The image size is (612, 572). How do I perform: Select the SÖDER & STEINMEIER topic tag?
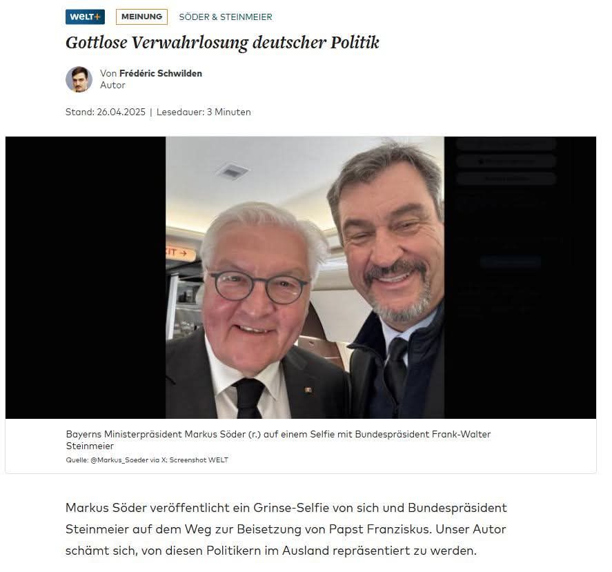[226, 17]
